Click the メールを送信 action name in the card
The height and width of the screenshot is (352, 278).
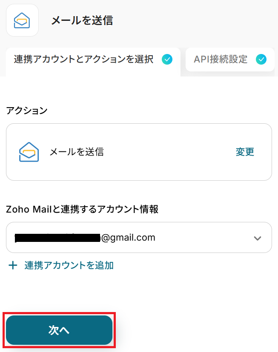click(x=77, y=152)
